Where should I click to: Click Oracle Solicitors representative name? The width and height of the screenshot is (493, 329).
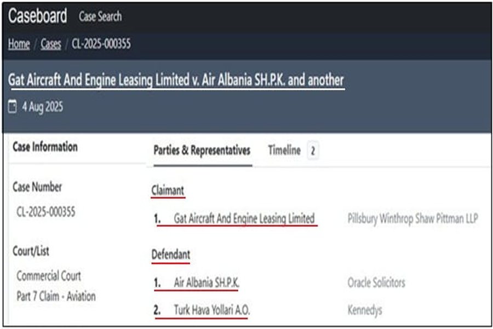pos(376,283)
